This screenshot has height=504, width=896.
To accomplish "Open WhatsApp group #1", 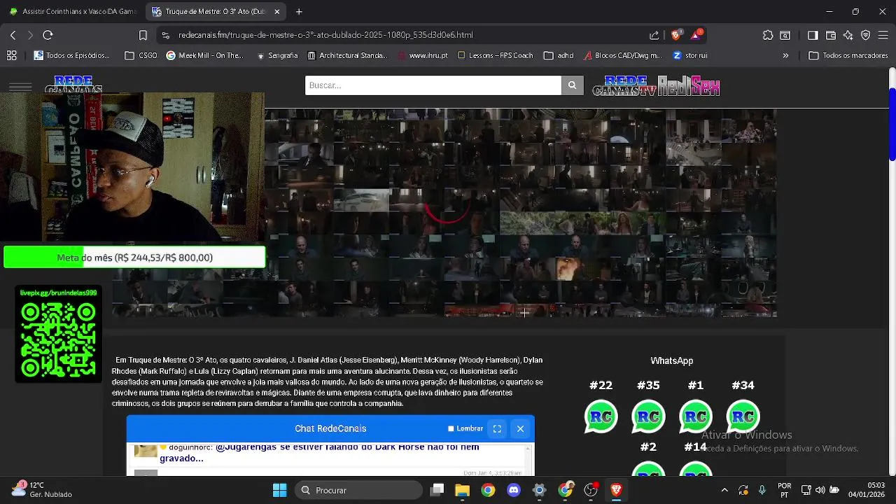I will [695, 416].
